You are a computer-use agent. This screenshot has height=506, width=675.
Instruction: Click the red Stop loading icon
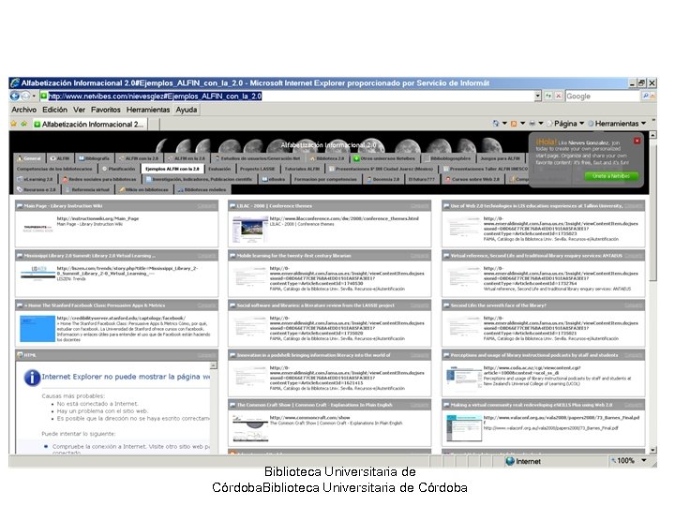(x=559, y=96)
